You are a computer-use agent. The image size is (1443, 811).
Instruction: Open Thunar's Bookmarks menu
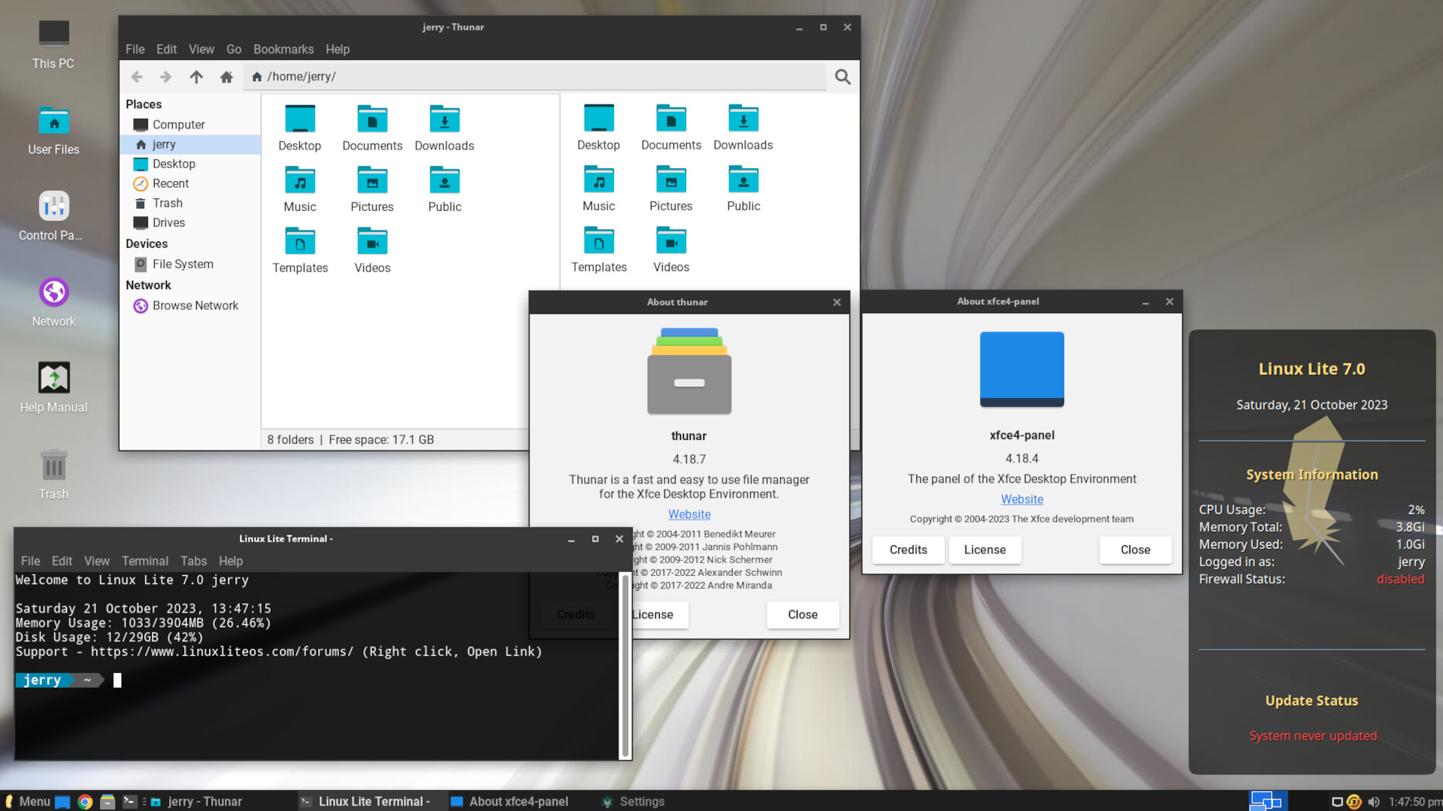pos(283,50)
